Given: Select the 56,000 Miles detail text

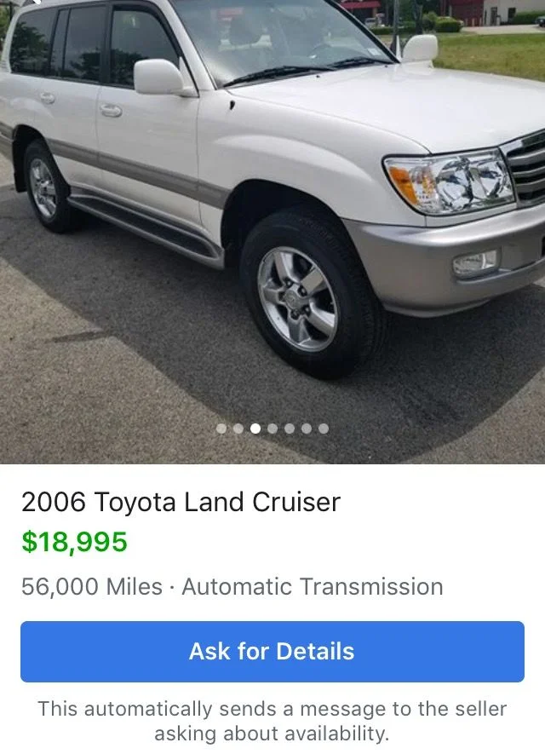Looking at the screenshot, I should [92, 587].
